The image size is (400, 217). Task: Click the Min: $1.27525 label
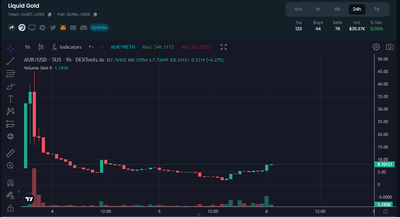pos(196,47)
